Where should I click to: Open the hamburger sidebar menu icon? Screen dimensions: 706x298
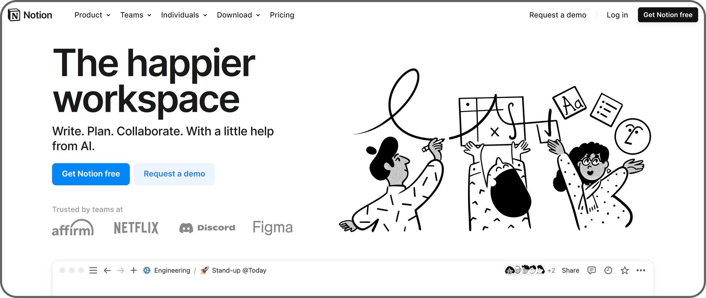pos(93,270)
